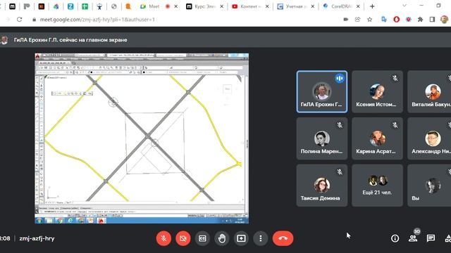This screenshot has width=451, height=253.
Task: Open the tab search dropdown chevron
Action: click(x=404, y=6)
